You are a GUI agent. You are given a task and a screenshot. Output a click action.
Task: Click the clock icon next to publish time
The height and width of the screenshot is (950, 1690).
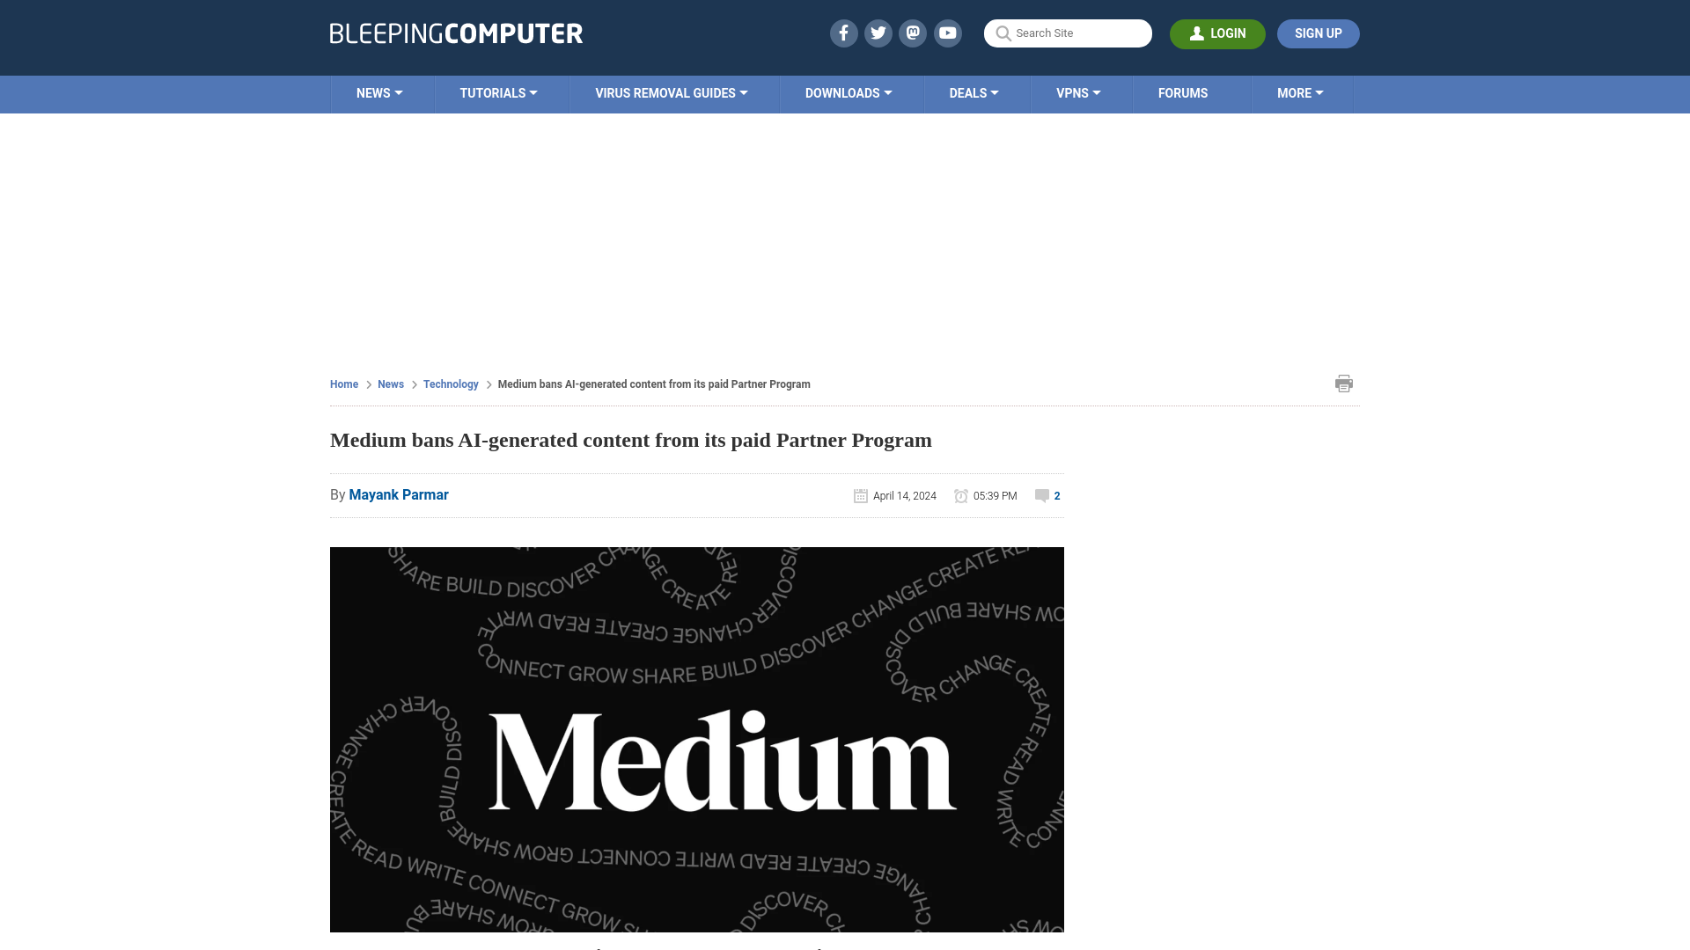961,495
